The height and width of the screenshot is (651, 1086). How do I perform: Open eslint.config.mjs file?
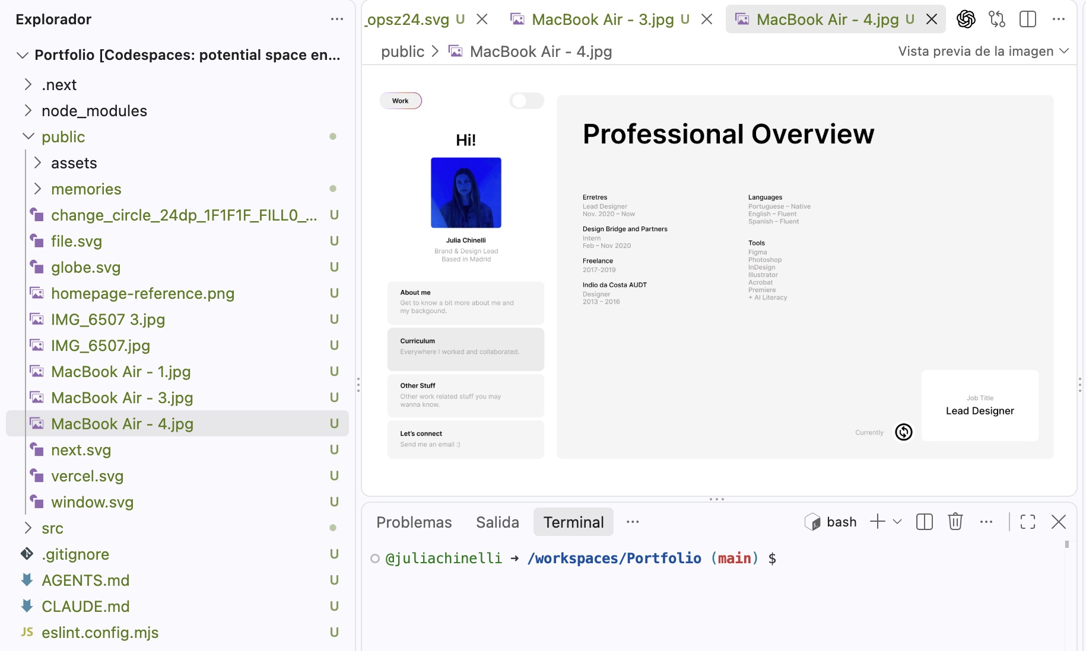178,633
